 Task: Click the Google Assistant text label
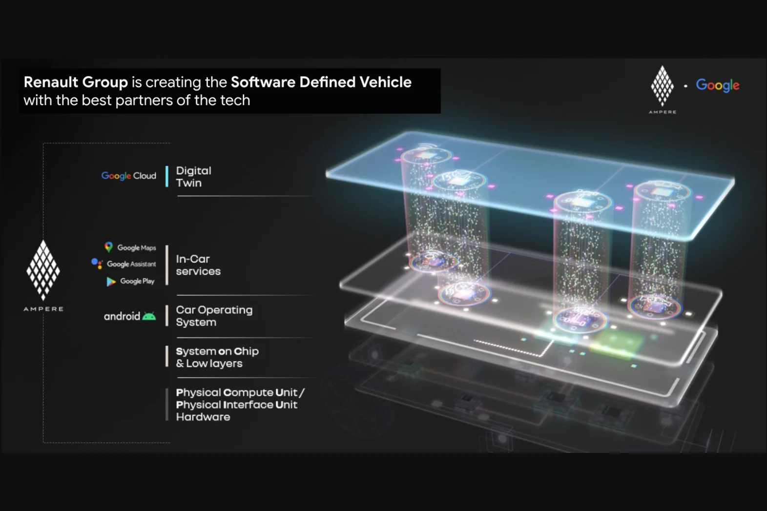pos(131,264)
